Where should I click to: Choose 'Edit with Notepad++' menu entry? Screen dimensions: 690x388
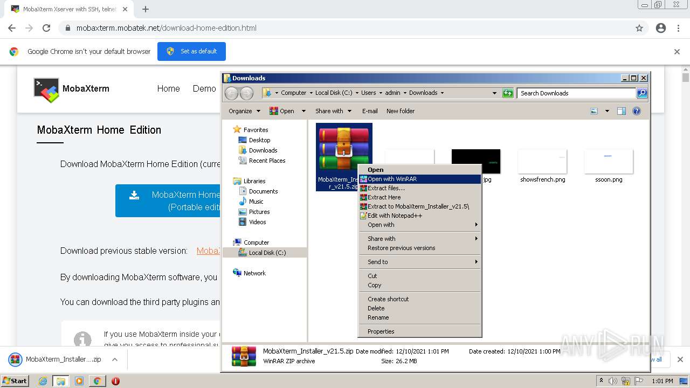[420, 216]
